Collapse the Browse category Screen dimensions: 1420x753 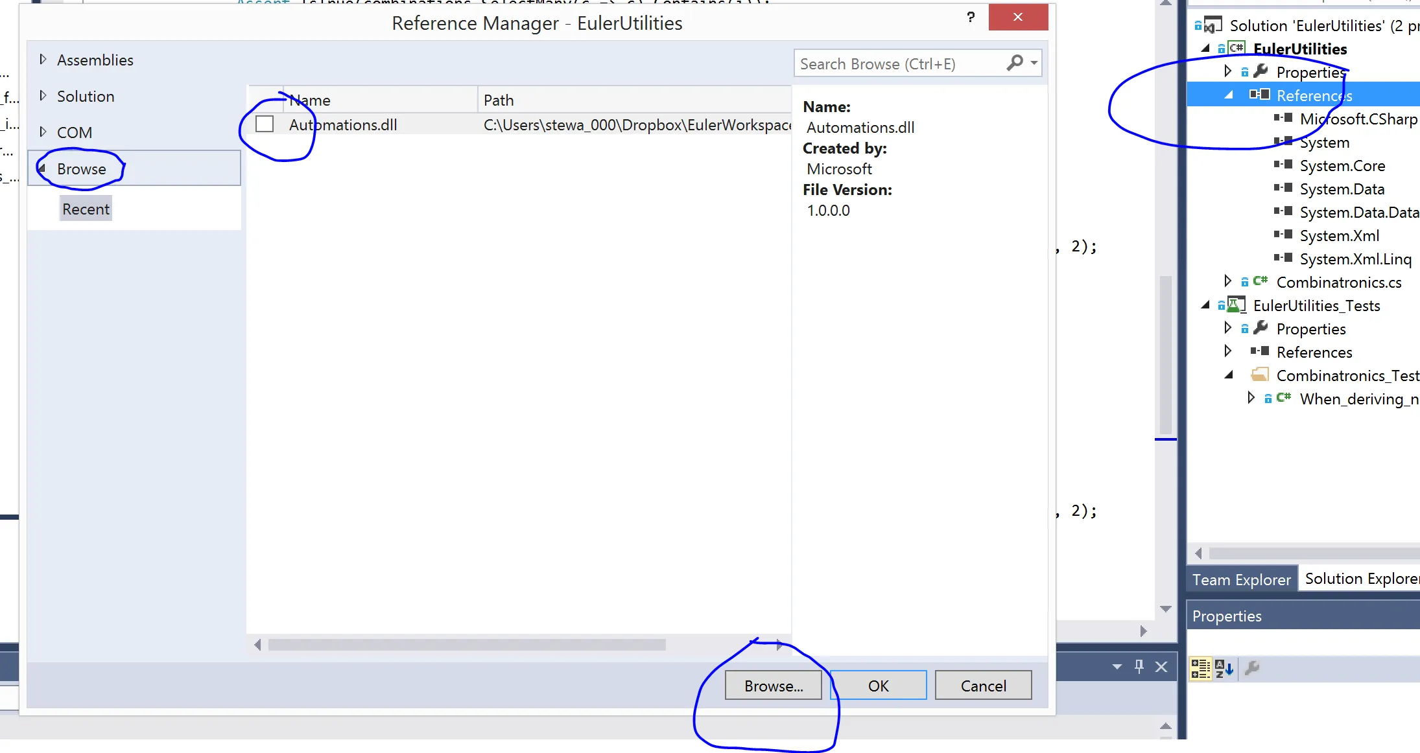click(x=43, y=168)
